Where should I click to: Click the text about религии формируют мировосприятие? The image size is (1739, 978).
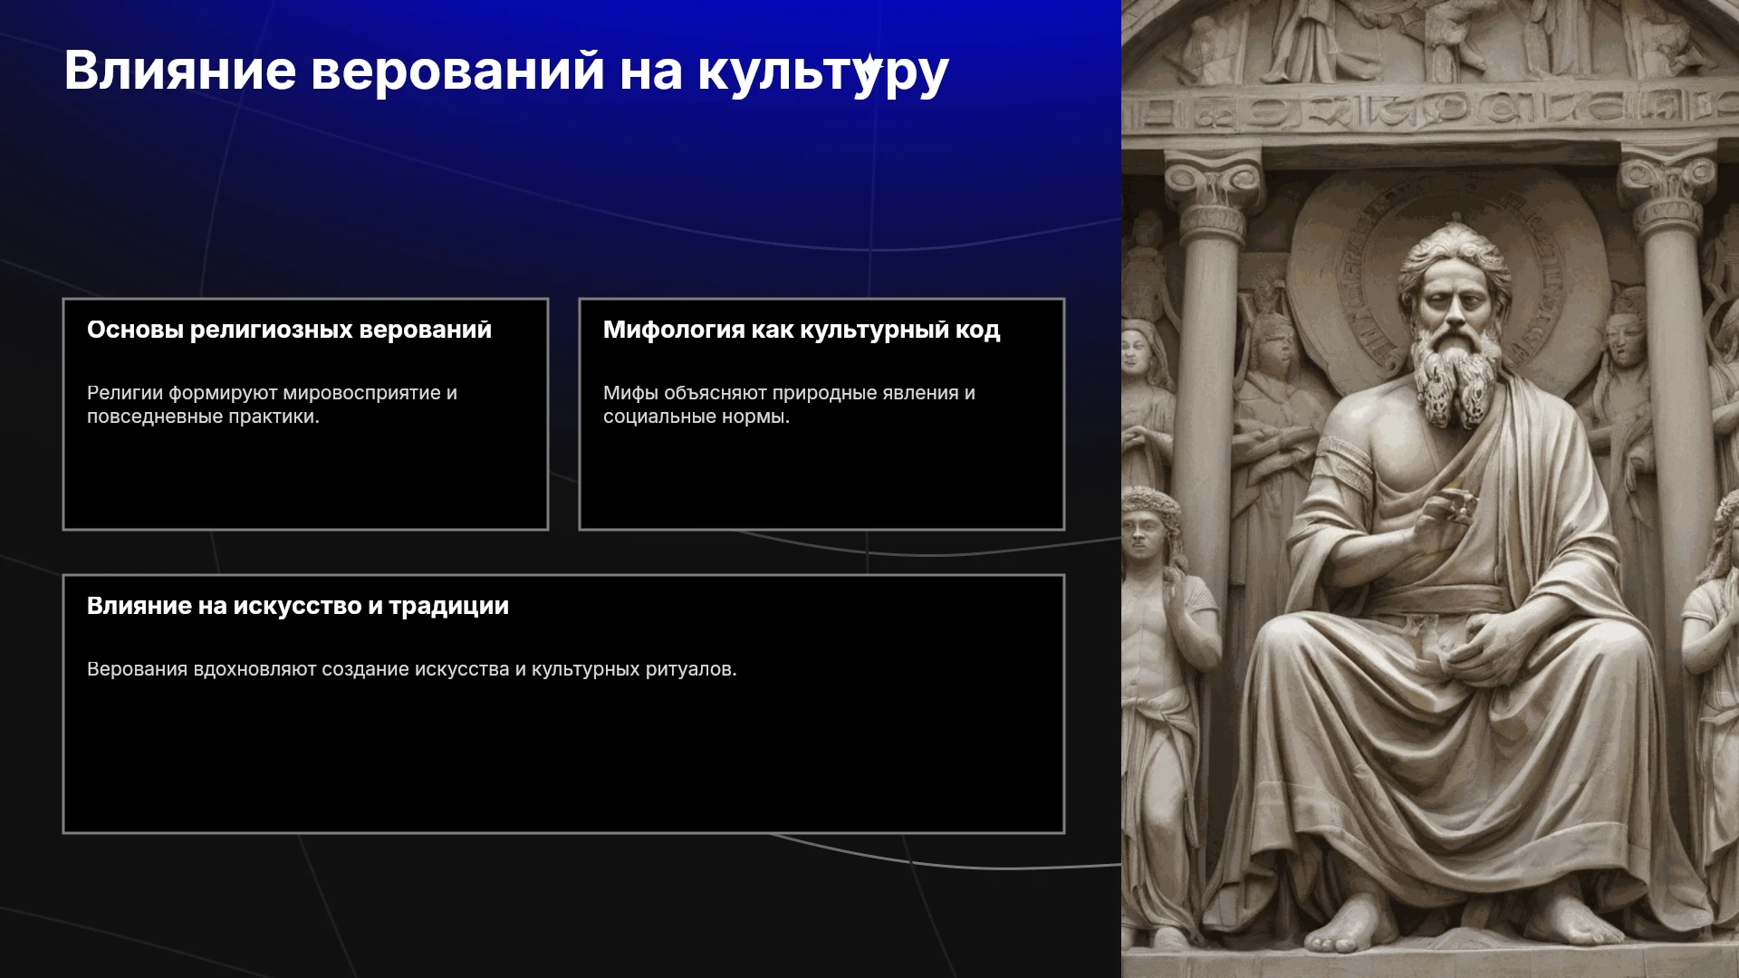pyautogui.click(x=272, y=405)
